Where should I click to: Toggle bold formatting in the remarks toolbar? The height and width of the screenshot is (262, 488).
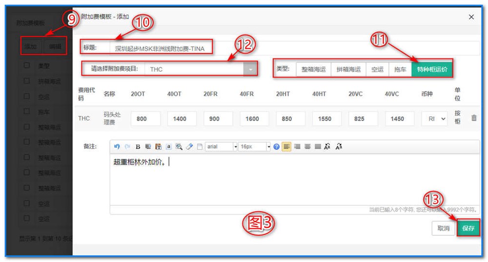138,147
